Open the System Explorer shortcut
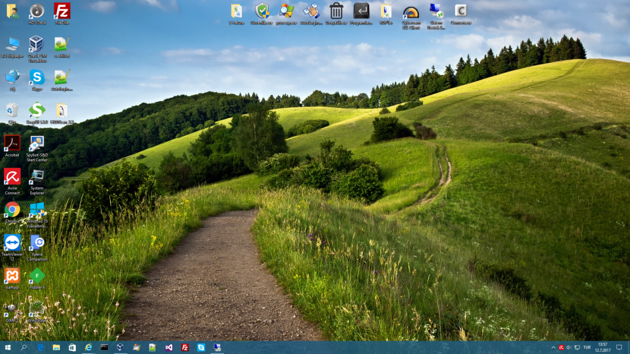Image resolution: width=630 pixels, height=354 pixels. coord(37,182)
